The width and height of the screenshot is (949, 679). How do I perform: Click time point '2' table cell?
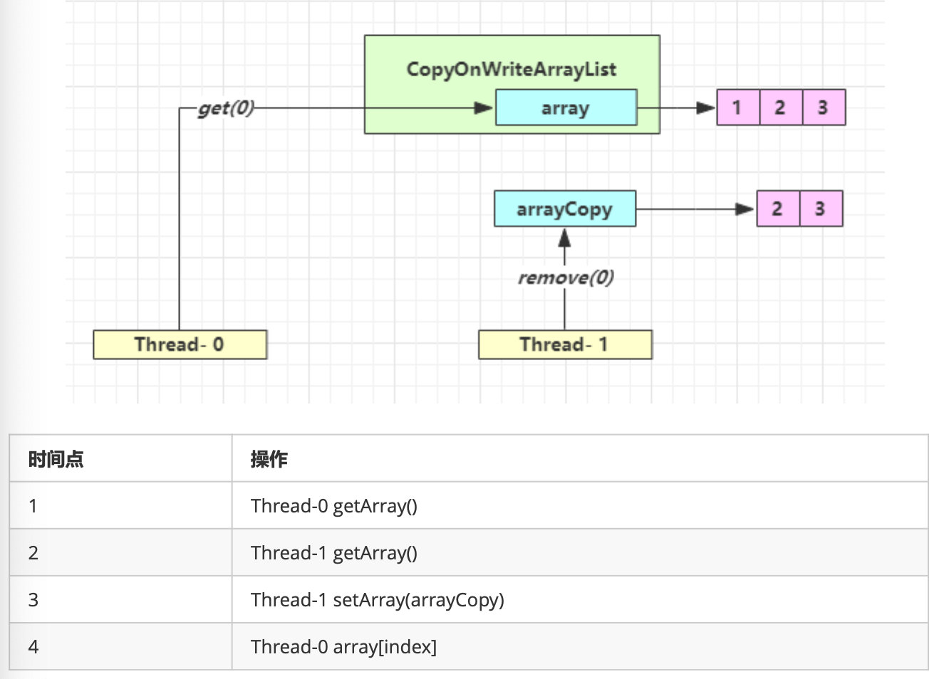point(120,553)
